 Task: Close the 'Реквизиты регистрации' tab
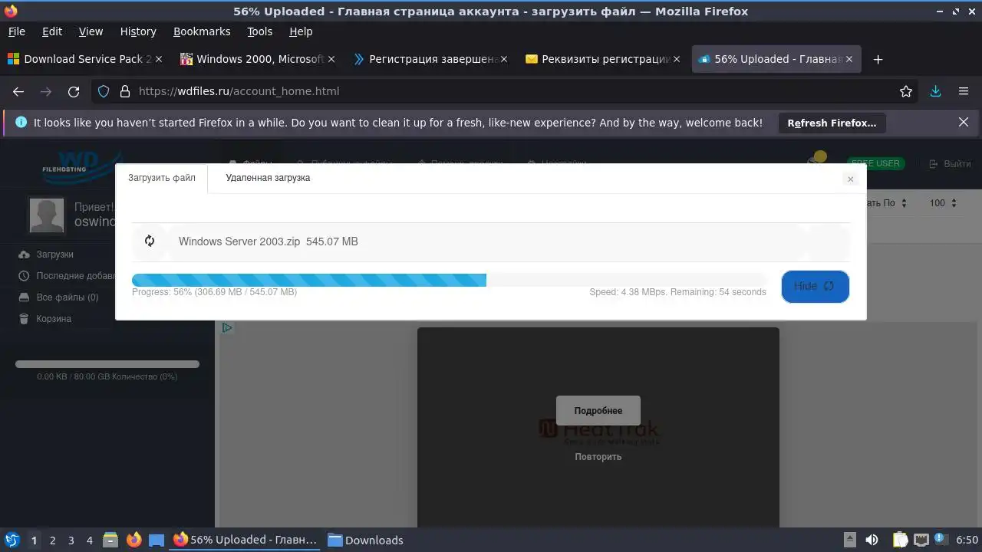[x=677, y=59]
